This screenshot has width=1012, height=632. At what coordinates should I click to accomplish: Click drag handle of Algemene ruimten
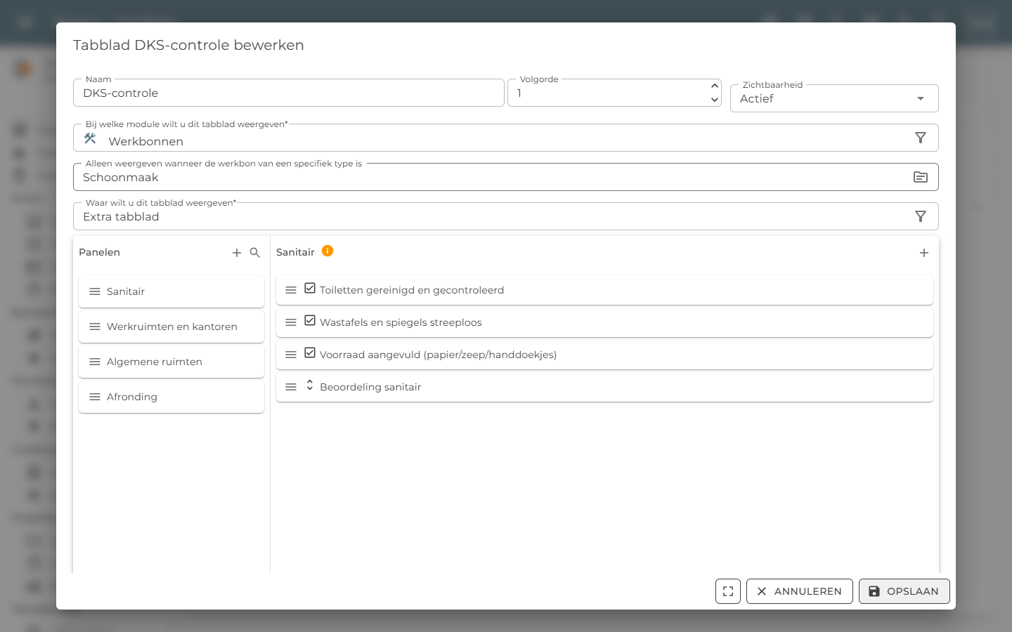tap(95, 362)
